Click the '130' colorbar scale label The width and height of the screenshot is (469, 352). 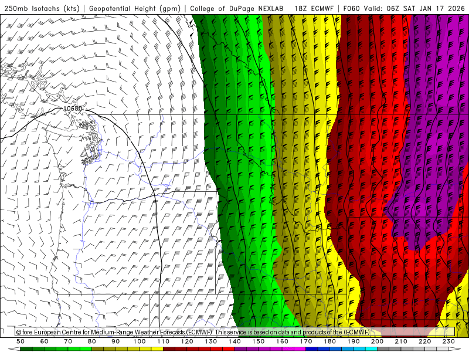tap(211, 341)
